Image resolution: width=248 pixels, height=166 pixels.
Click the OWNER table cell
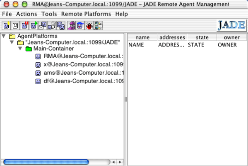click(x=232, y=45)
